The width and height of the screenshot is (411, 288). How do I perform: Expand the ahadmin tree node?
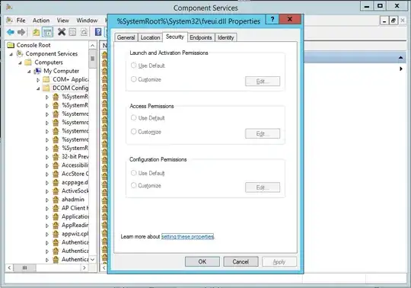[x=47, y=200]
